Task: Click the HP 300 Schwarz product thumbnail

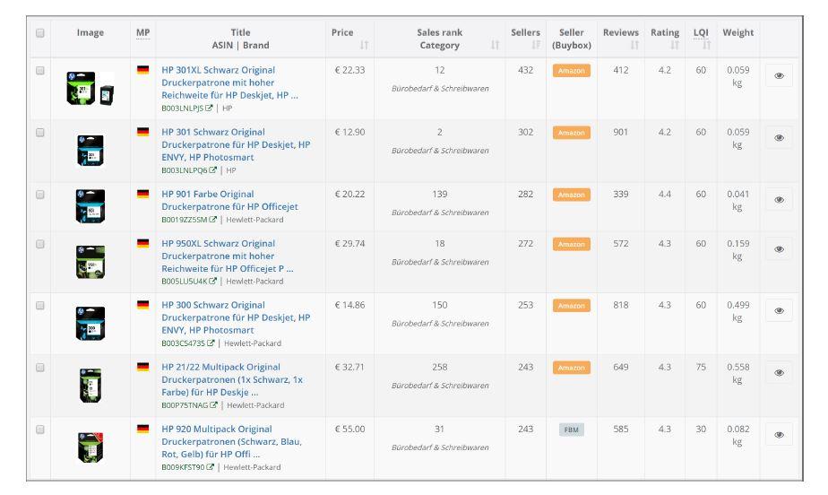Action: [x=91, y=324]
